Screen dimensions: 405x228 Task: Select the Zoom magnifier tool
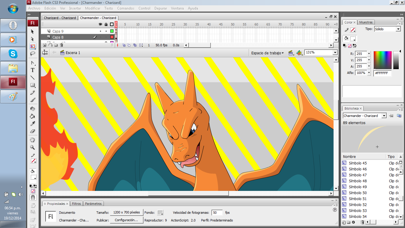tap(33, 148)
